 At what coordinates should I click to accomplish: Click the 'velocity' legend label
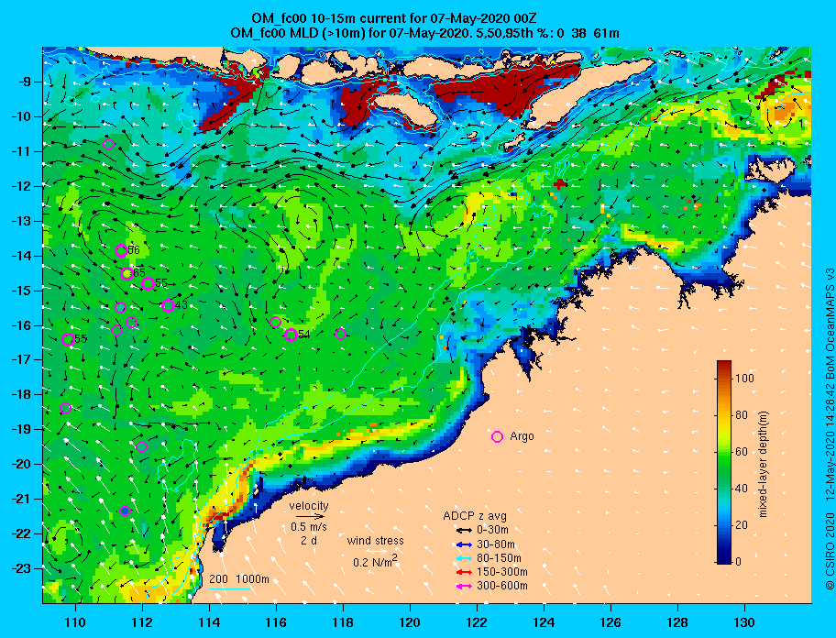309,505
